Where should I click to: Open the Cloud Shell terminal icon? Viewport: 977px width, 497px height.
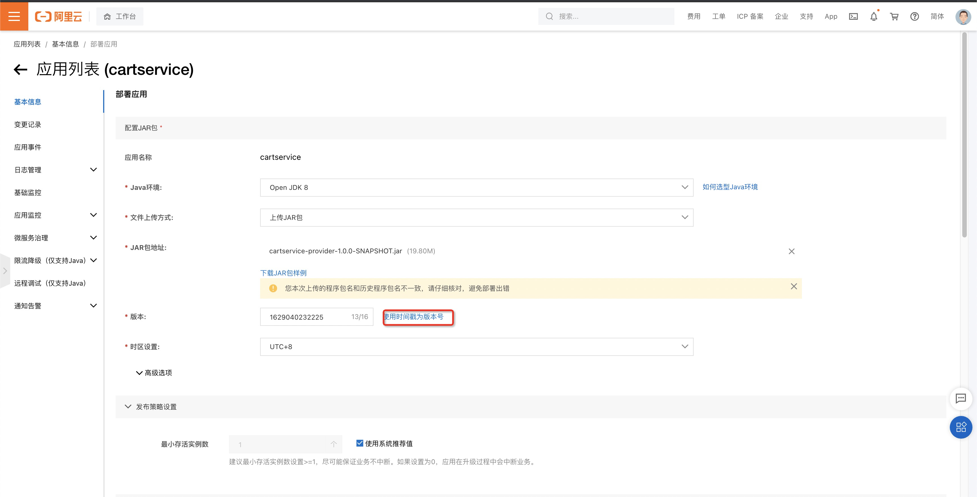(x=853, y=16)
